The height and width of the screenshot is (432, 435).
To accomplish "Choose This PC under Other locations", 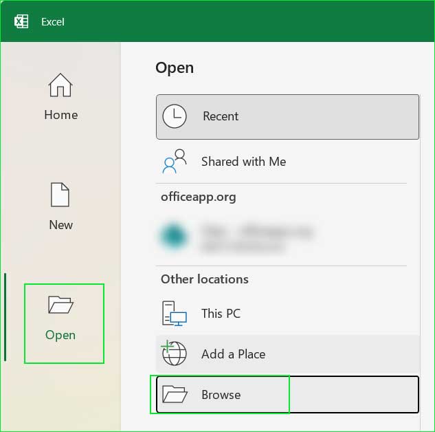I will click(287, 314).
